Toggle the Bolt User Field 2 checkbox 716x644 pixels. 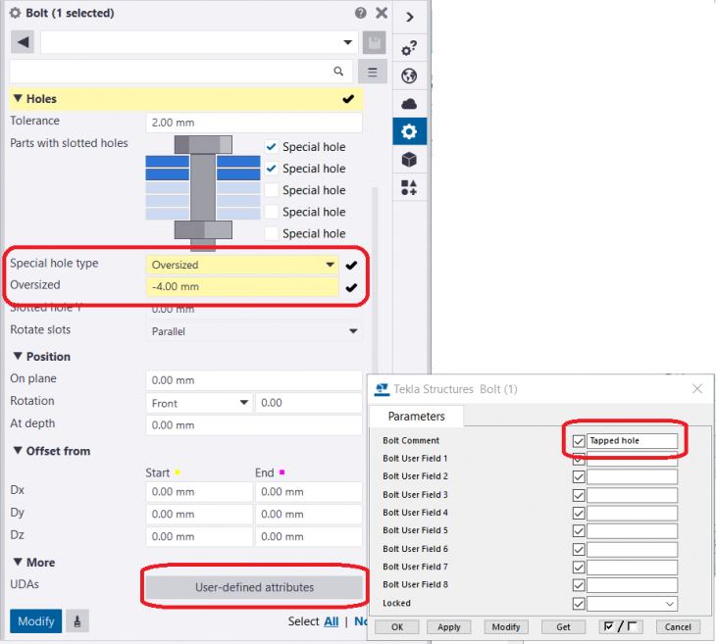pos(579,477)
